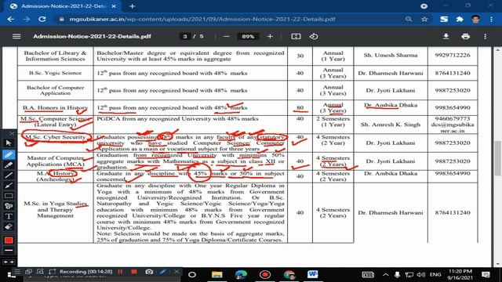Open the PDF viewer sidebar hamburger menu
The width and height of the screenshot is (502, 282).
click(x=16, y=37)
